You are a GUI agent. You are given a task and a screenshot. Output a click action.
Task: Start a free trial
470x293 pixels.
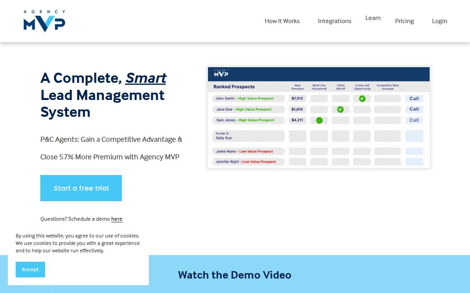point(81,188)
